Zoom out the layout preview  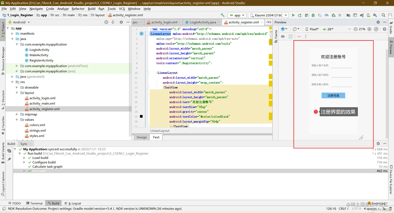coord(355,29)
